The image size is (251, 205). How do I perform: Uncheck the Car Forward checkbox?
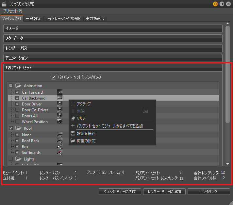click(17, 92)
